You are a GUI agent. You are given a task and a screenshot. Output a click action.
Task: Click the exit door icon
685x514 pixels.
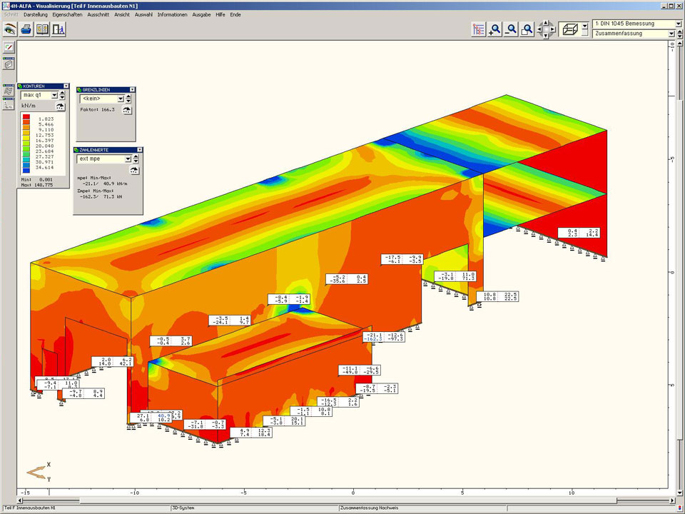[59, 29]
